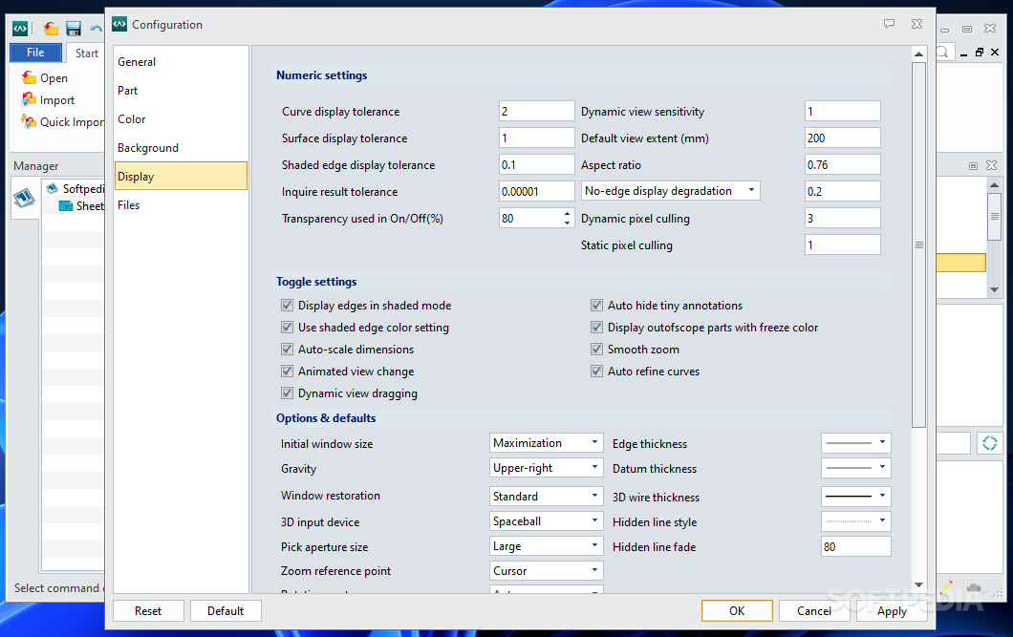Click the Default button

[226, 610]
